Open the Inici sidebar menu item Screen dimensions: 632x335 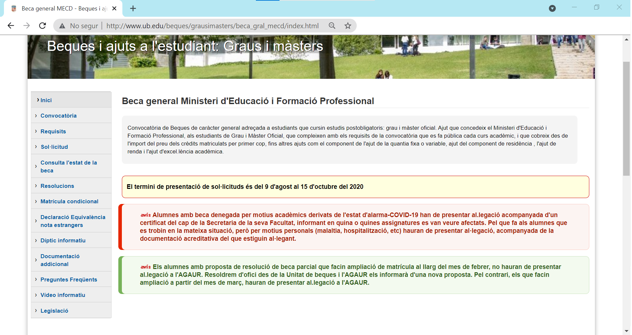point(46,100)
